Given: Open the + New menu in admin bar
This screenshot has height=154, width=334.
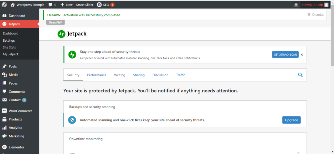Looking at the screenshot, I should point(67,5).
